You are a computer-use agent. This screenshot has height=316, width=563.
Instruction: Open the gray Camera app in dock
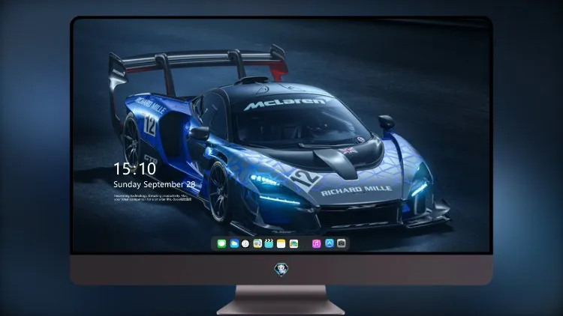coord(342,243)
